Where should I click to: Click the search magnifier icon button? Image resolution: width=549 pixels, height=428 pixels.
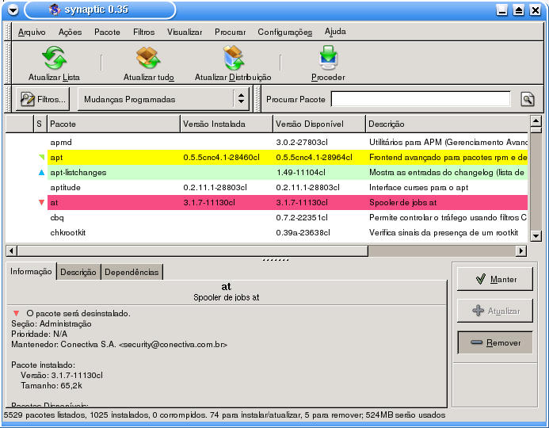528,99
